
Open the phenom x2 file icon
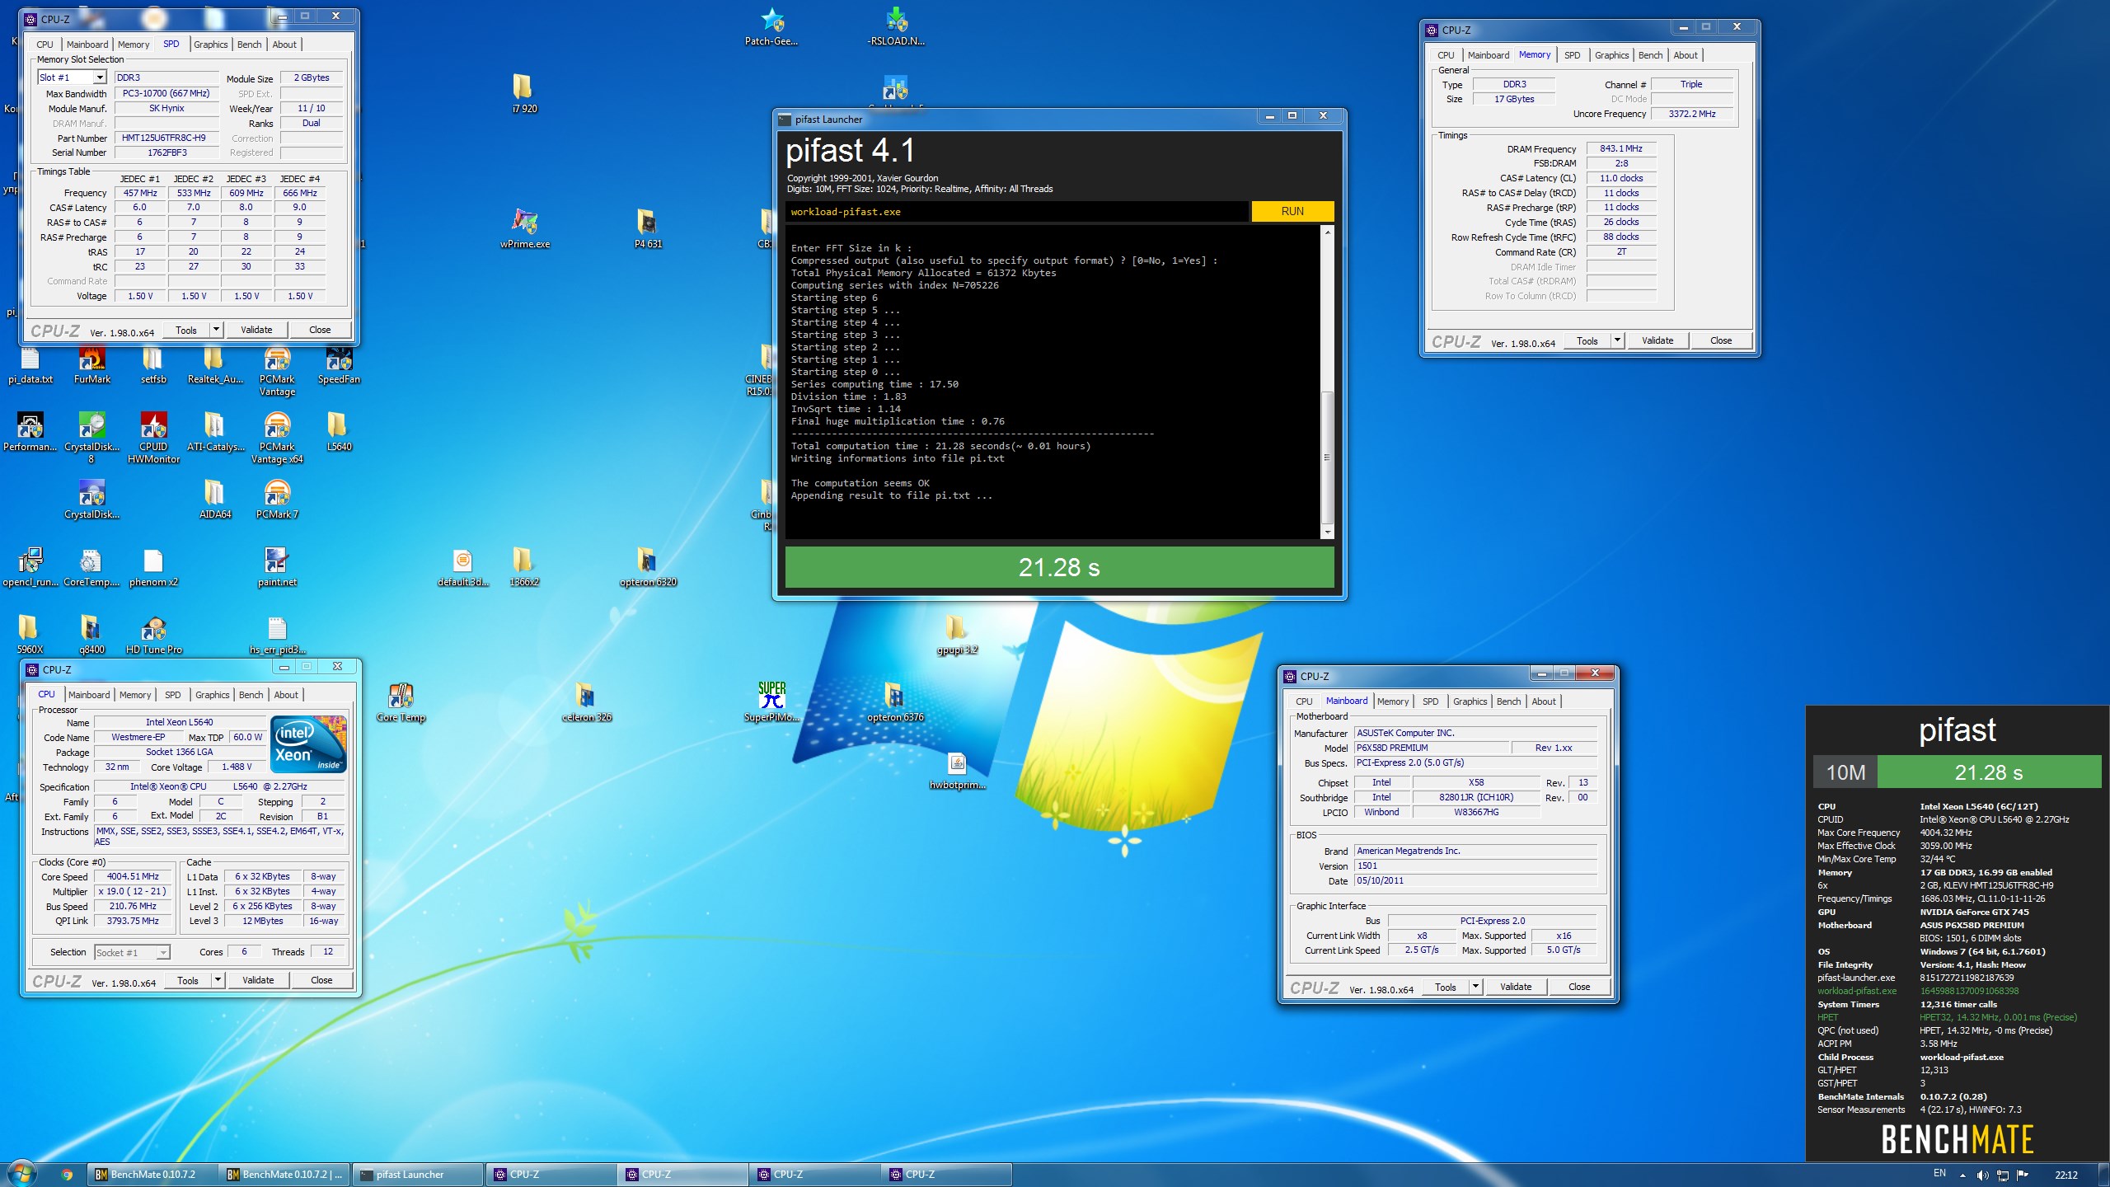pos(153,567)
